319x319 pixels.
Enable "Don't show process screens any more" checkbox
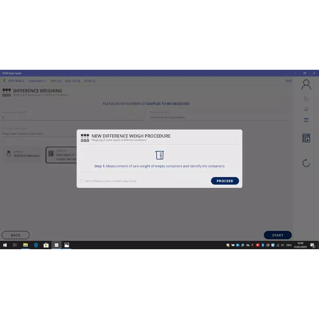click(x=82, y=181)
